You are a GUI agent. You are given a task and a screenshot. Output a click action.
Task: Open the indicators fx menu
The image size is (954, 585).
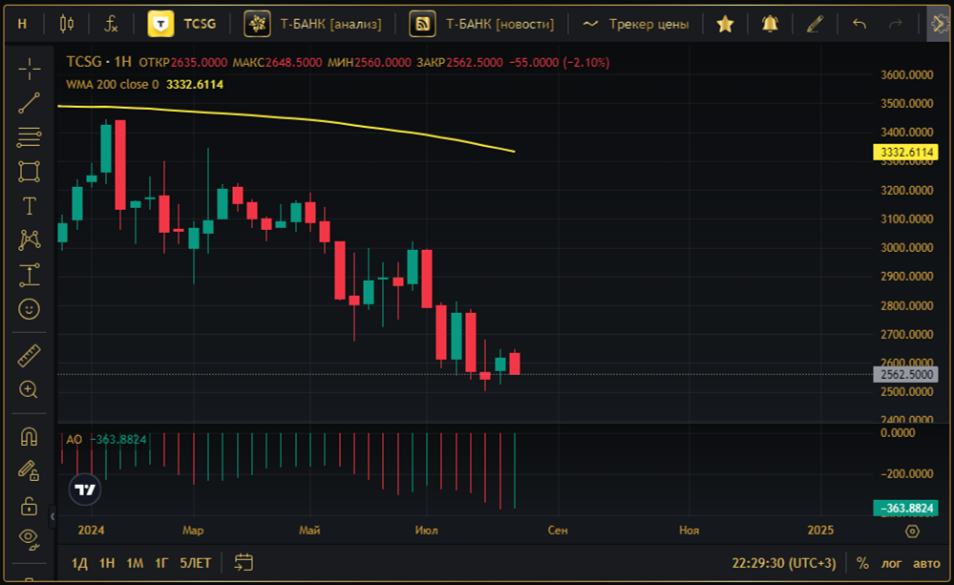click(111, 24)
